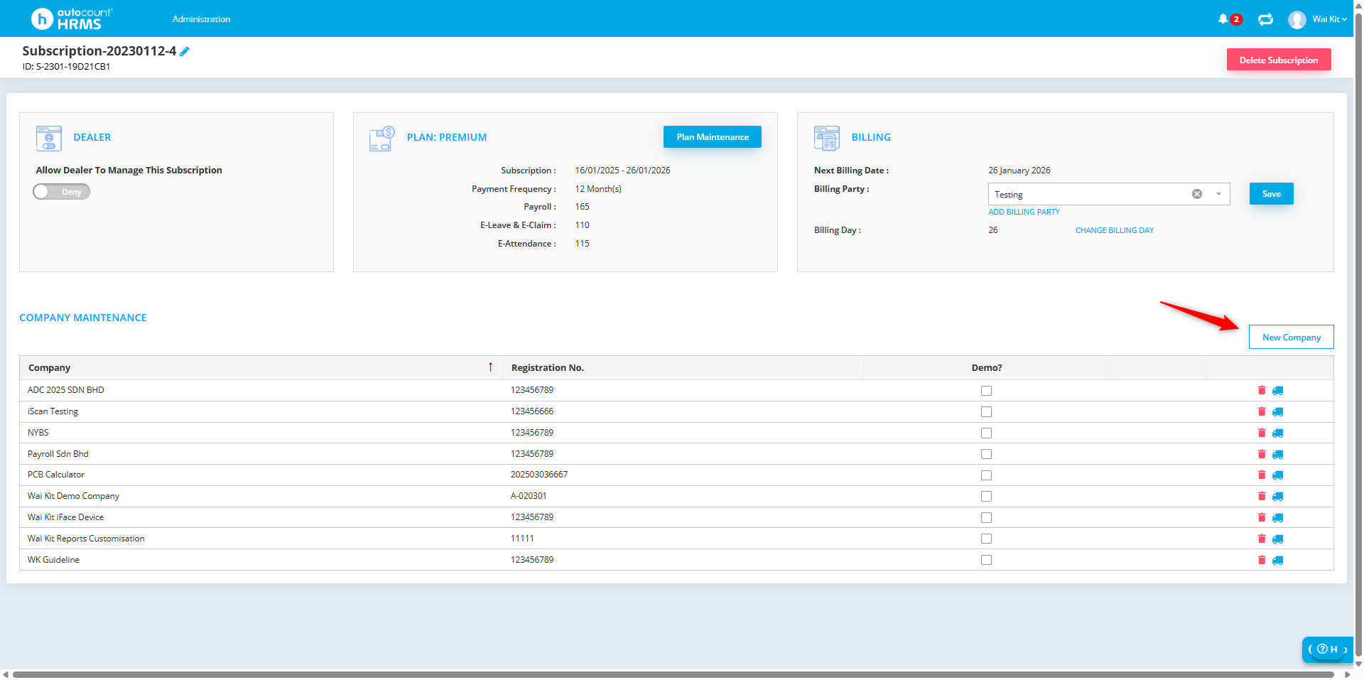Click registration number 202503036667
Screen dimensions: 1364x680
tap(539, 475)
